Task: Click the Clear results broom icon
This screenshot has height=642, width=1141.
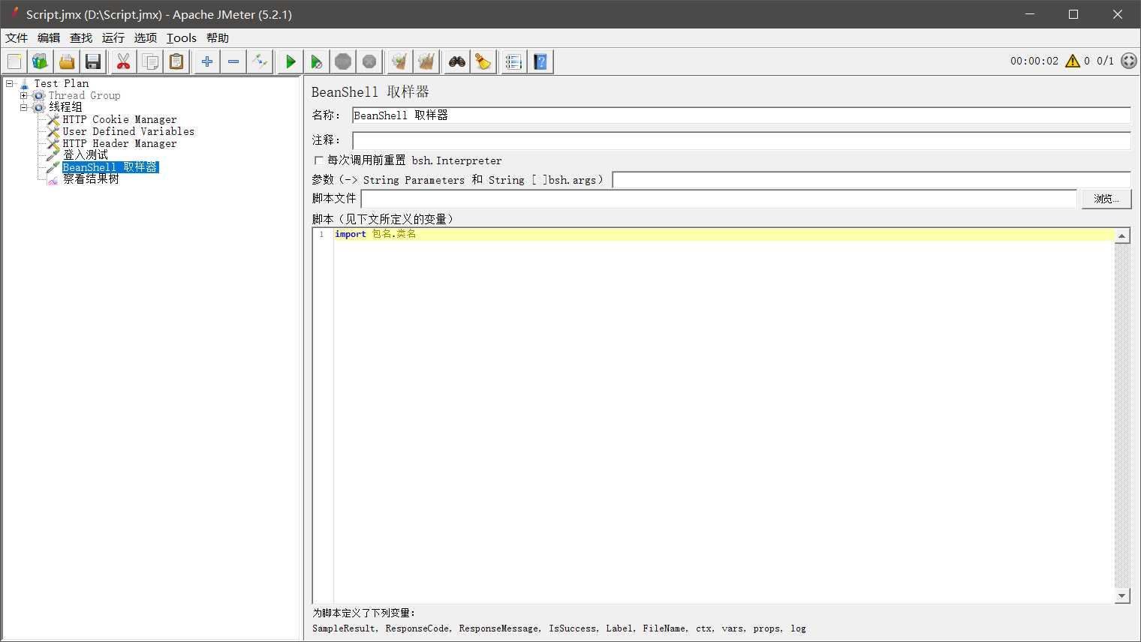Action: coord(399,61)
